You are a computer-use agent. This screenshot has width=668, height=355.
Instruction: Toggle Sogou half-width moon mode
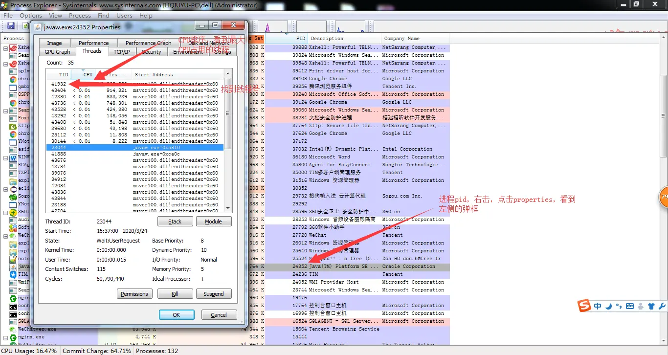pyautogui.click(x=608, y=306)
